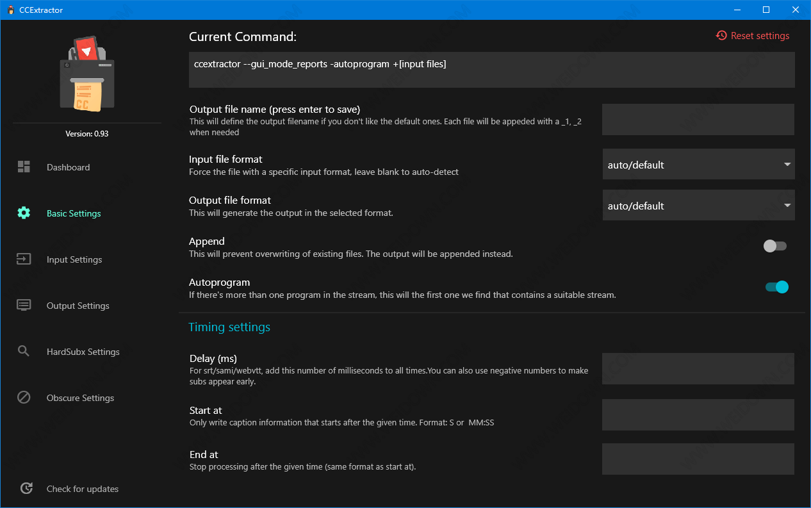Click the Dashboard grid icon
The width and height of the screenshot is (811, 508).
[x=24, y=167]
